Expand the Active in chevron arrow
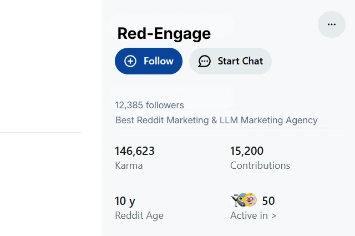355x236 pixels. pos(273,215)
